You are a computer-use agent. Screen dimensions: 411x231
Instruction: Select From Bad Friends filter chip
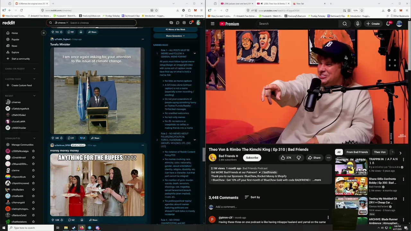pos(357,152)
